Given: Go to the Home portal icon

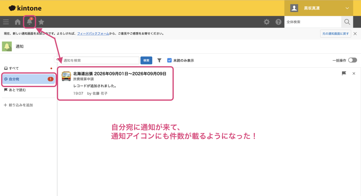Looking at the screenshot, I should click(18, 22).
